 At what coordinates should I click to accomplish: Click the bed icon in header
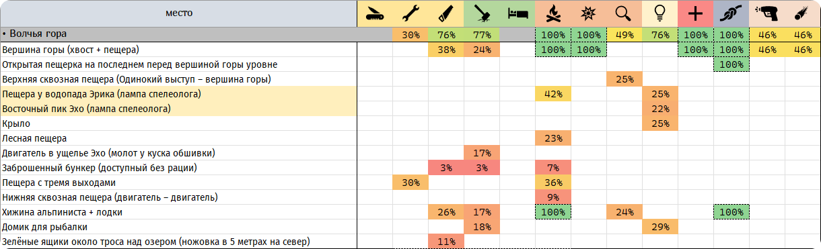click(517, 13)
